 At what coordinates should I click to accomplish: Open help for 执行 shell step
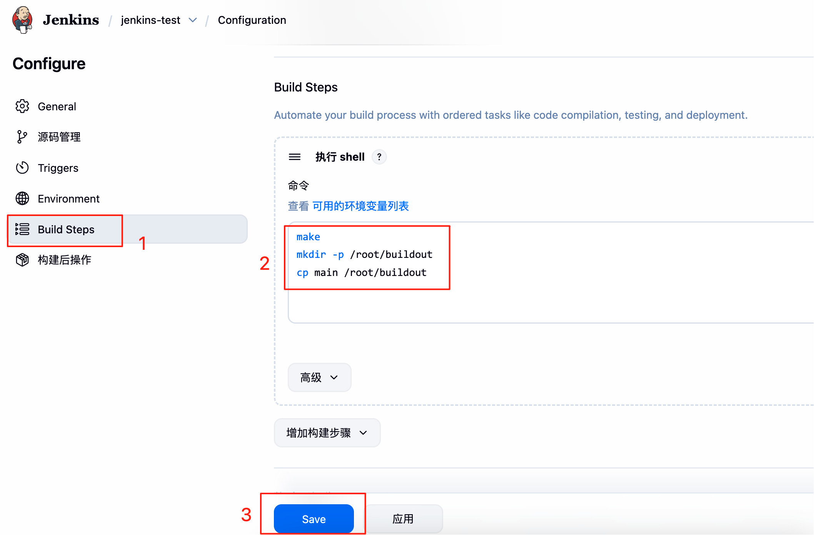pos(379,157)
